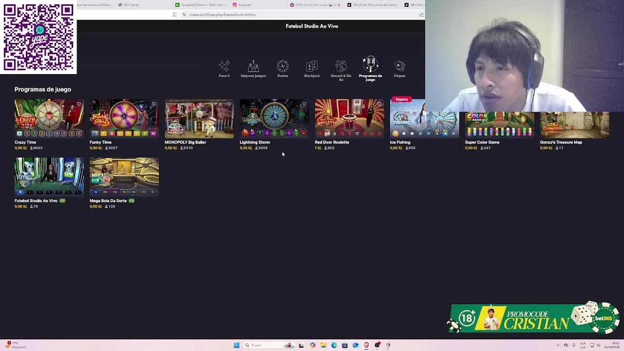
Task: Select the Blackjack category icon
Action: pos(312,69)
